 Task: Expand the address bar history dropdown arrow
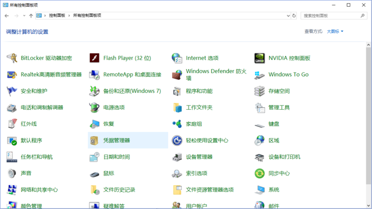pos(287,15)
